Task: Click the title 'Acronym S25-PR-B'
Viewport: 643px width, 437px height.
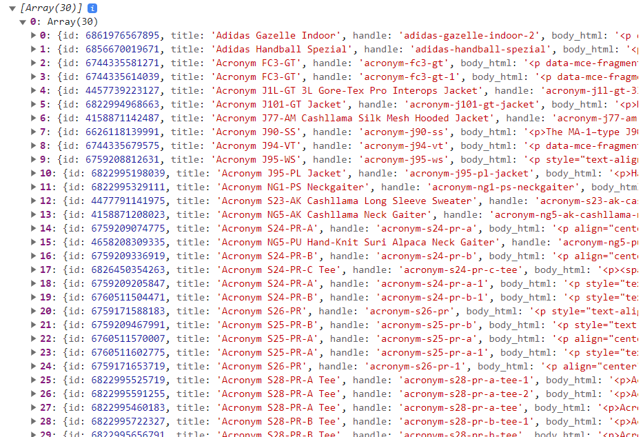Action: coord(267,325)
